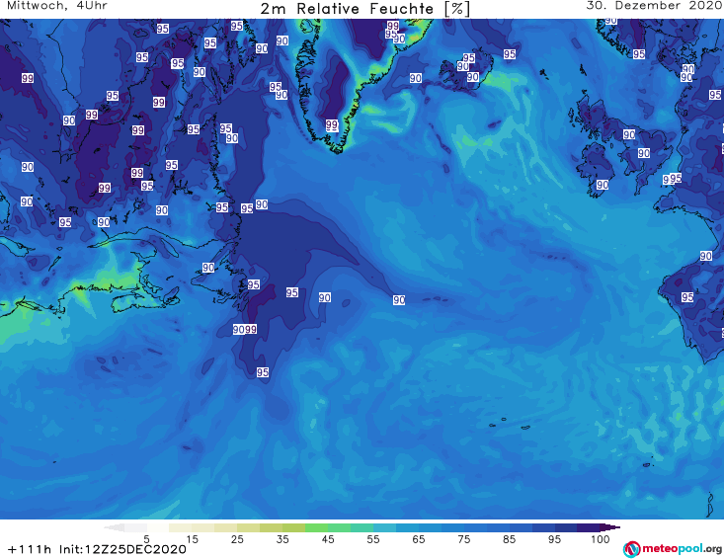The width and height of the screenshot is (724, 559).
Task: Click the legend value 15
Action: point(192,539)
